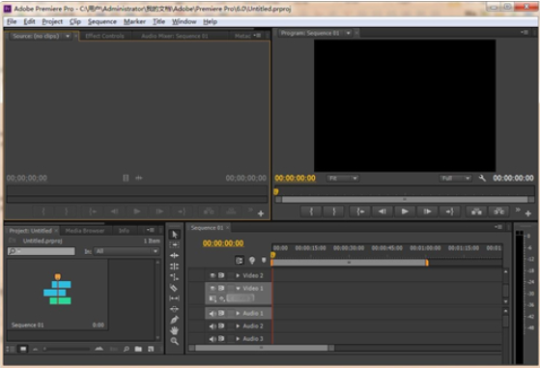
Task: Select the Track Select tool
Action: click(174, 244)
